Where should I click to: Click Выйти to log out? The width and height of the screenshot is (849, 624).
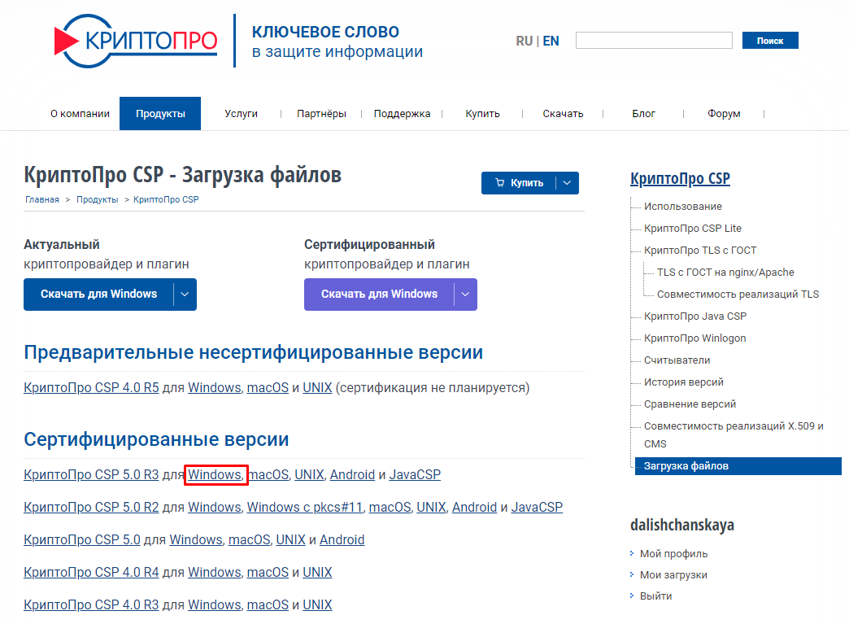(655, 596)
